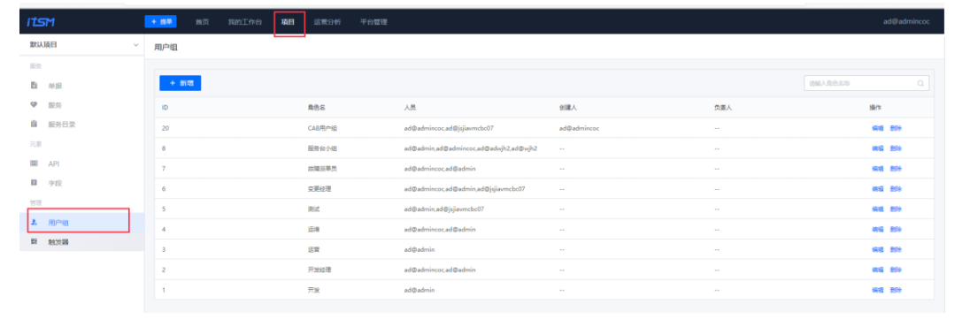970x327 pixels.
Task: Click the 负责人 column header
Action: pyautogui.click(x=722, y=108)
